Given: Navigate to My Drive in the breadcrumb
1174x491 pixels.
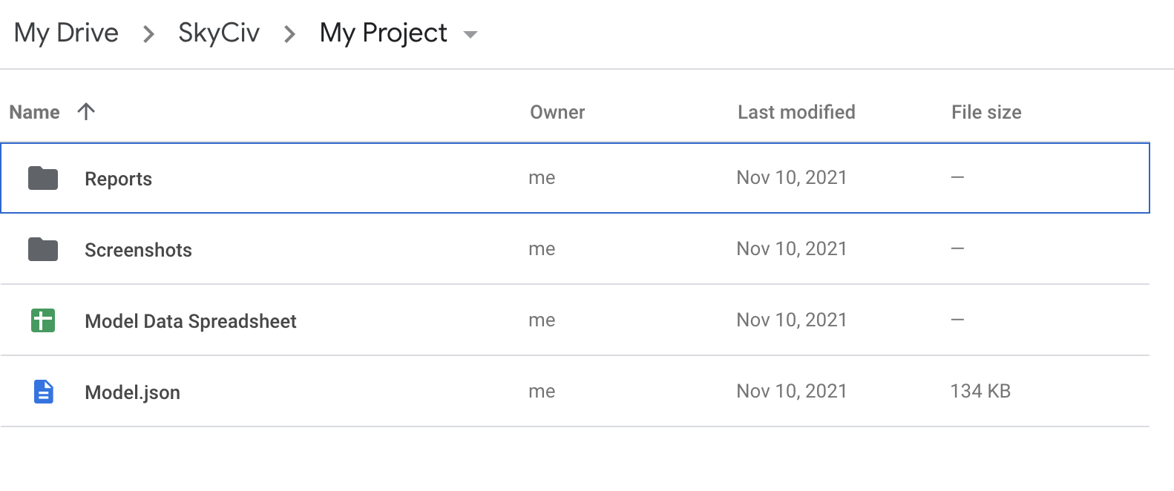Looking at the screenshot, I should pyautogui.click(x=65, y=33).
